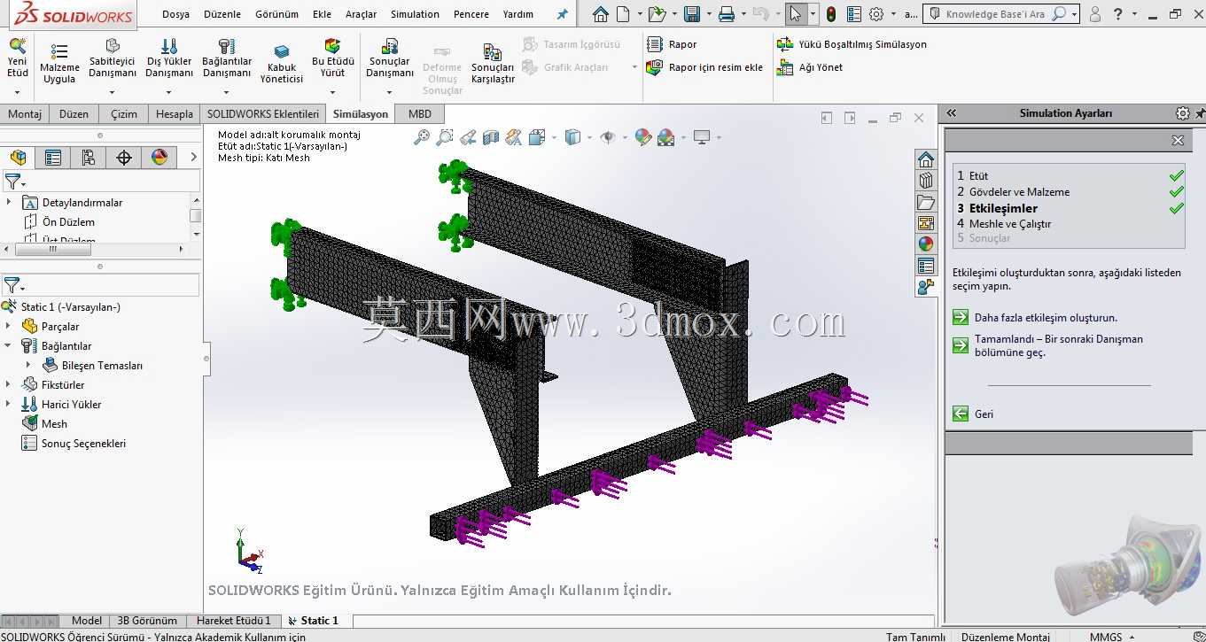Image resolution: width=1206 pixels, height=642 pixels.
Task: Open the File Properties list icon
Action: [853, 14]
